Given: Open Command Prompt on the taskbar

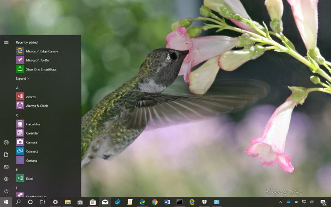Looking at the screenshot, I should 179,202.
